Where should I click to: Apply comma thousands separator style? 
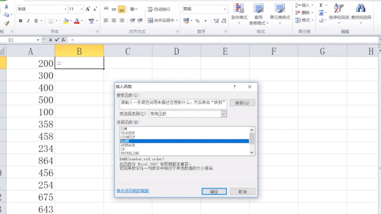tap(205, 21)
